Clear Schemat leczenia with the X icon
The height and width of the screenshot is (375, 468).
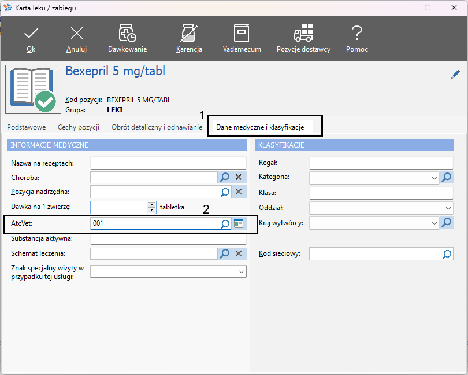pyautogui.click(x=239, y=253)
